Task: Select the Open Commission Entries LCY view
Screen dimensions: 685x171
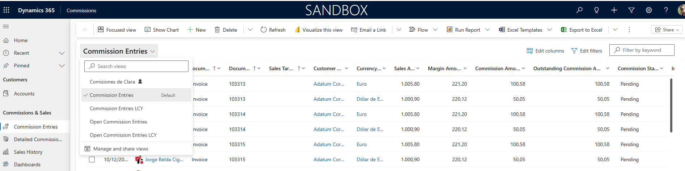Action: click(136, 135)
